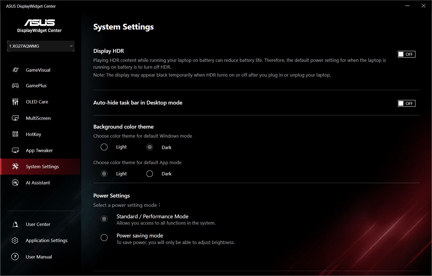Go to the GamePlus section

[x=36, y=86]
